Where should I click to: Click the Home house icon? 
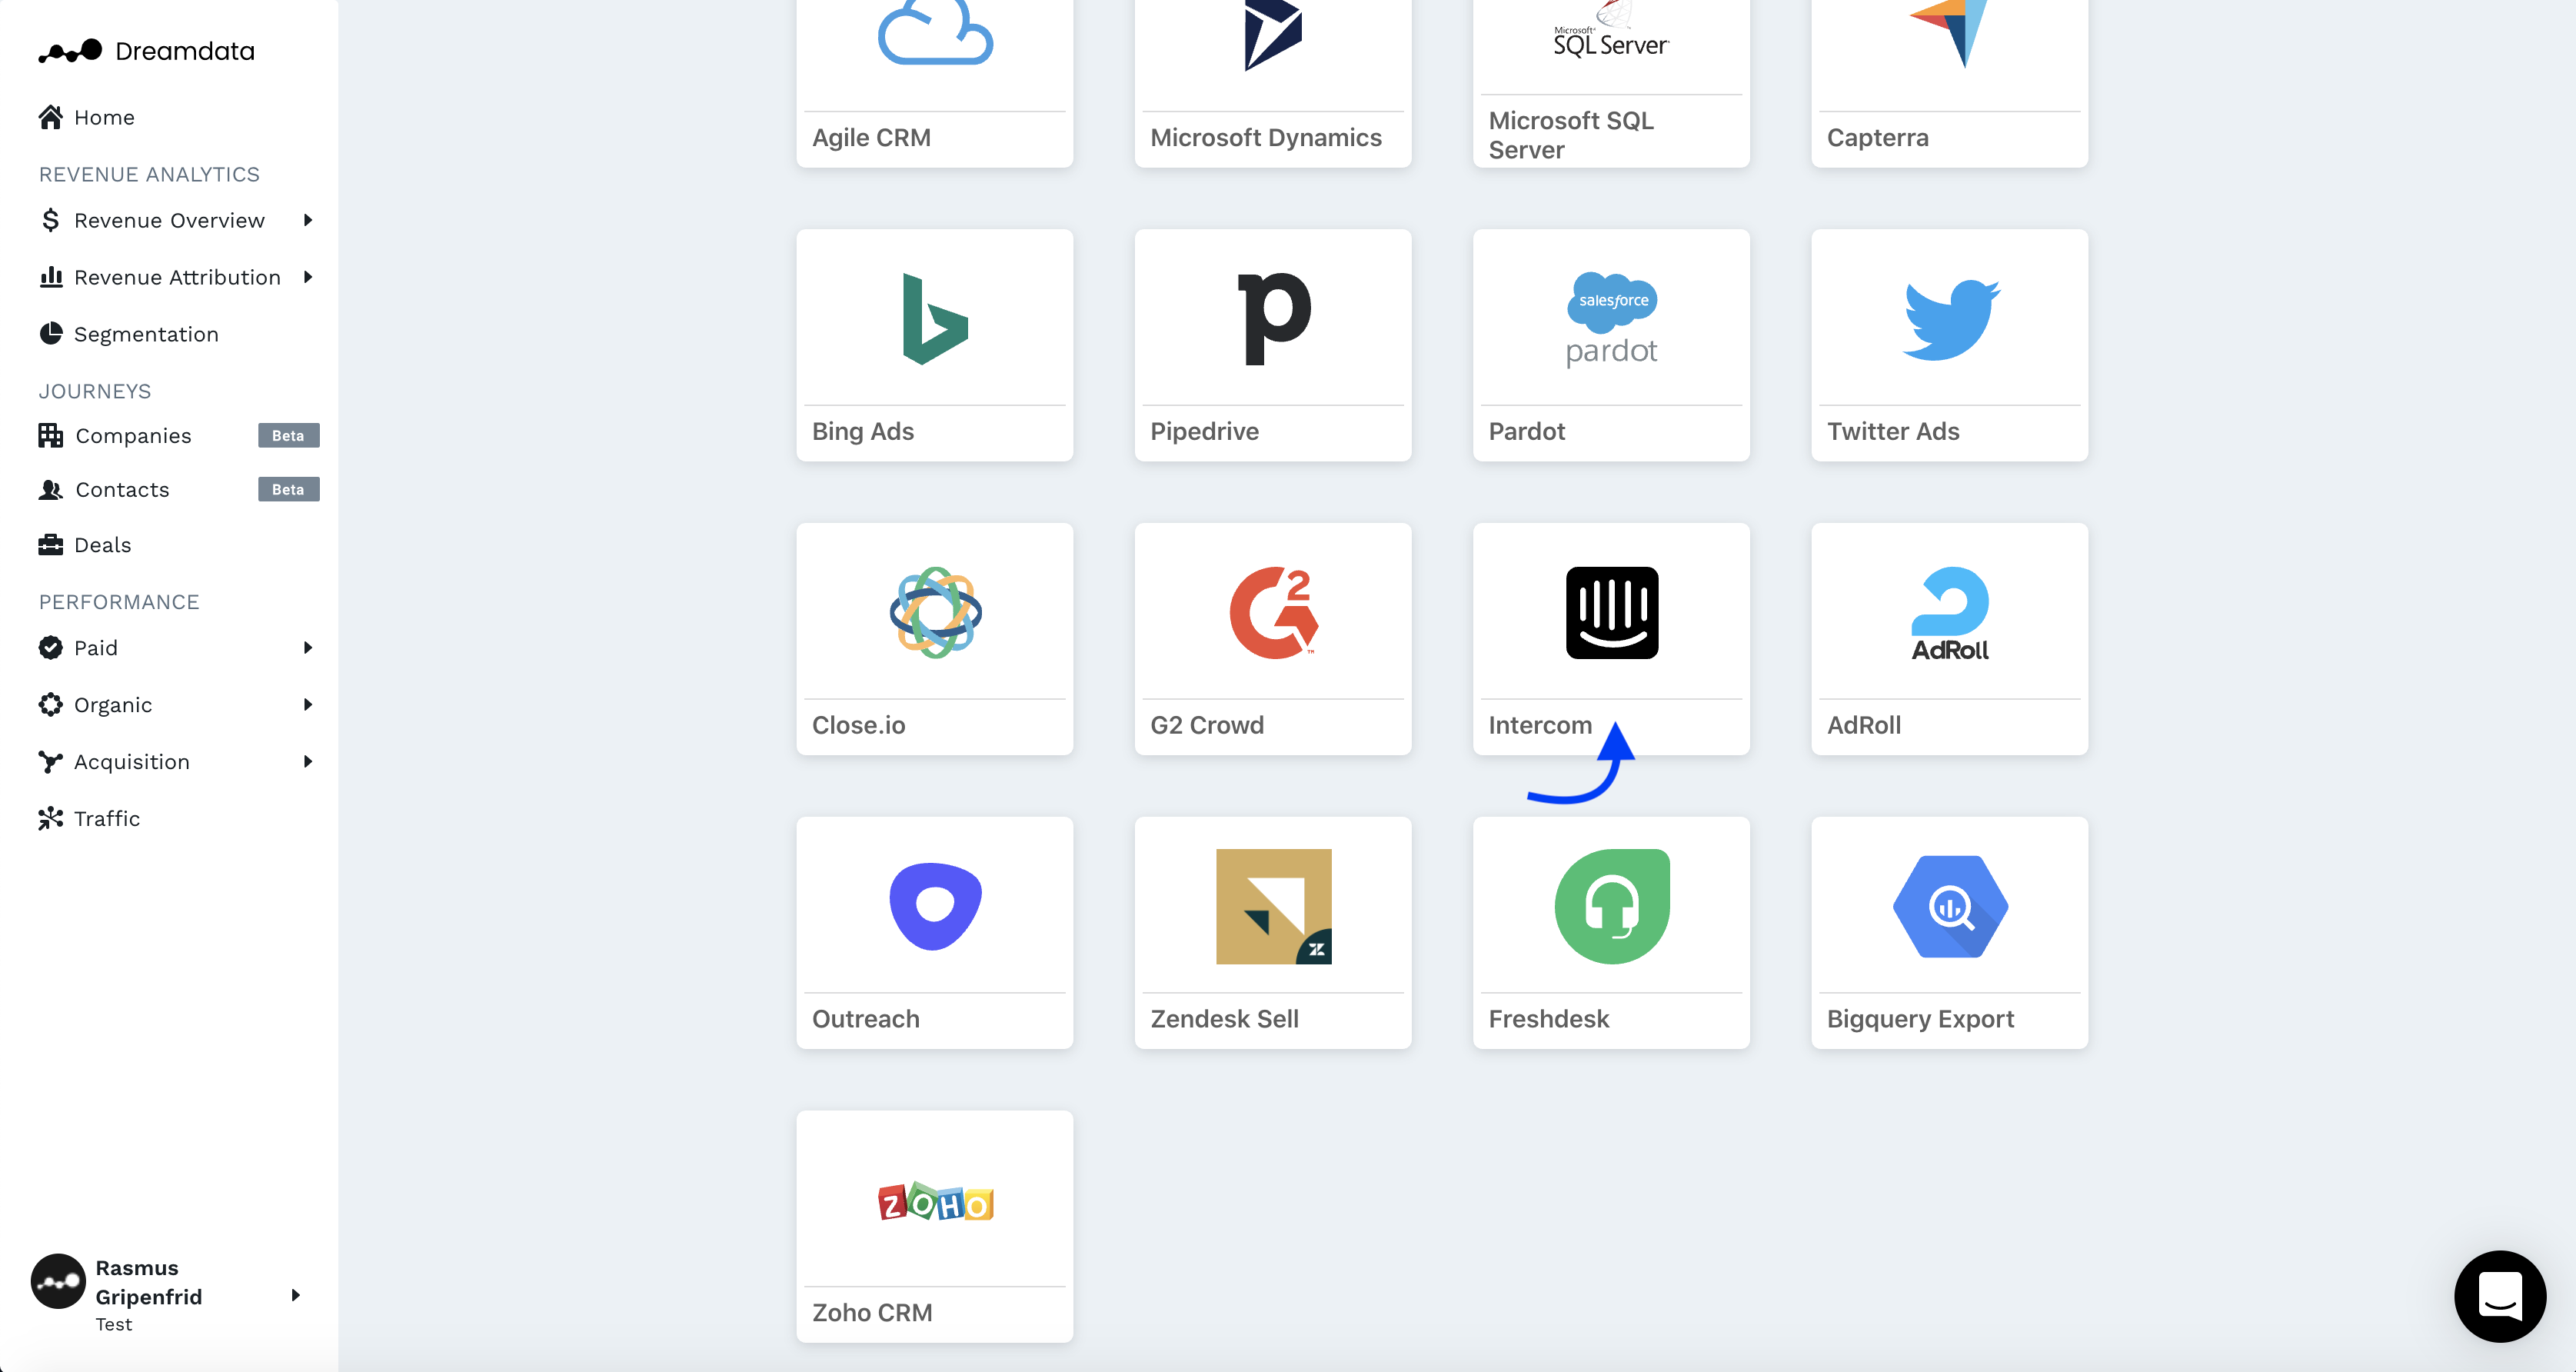coord(50,117)
